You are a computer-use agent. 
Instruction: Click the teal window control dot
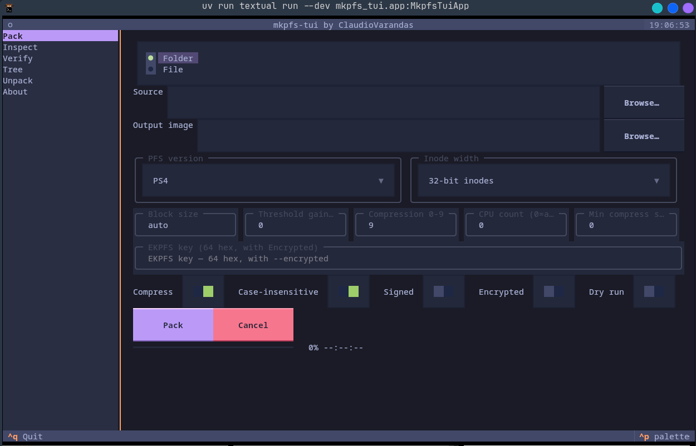pyautogui.click(x=658, y=8)
